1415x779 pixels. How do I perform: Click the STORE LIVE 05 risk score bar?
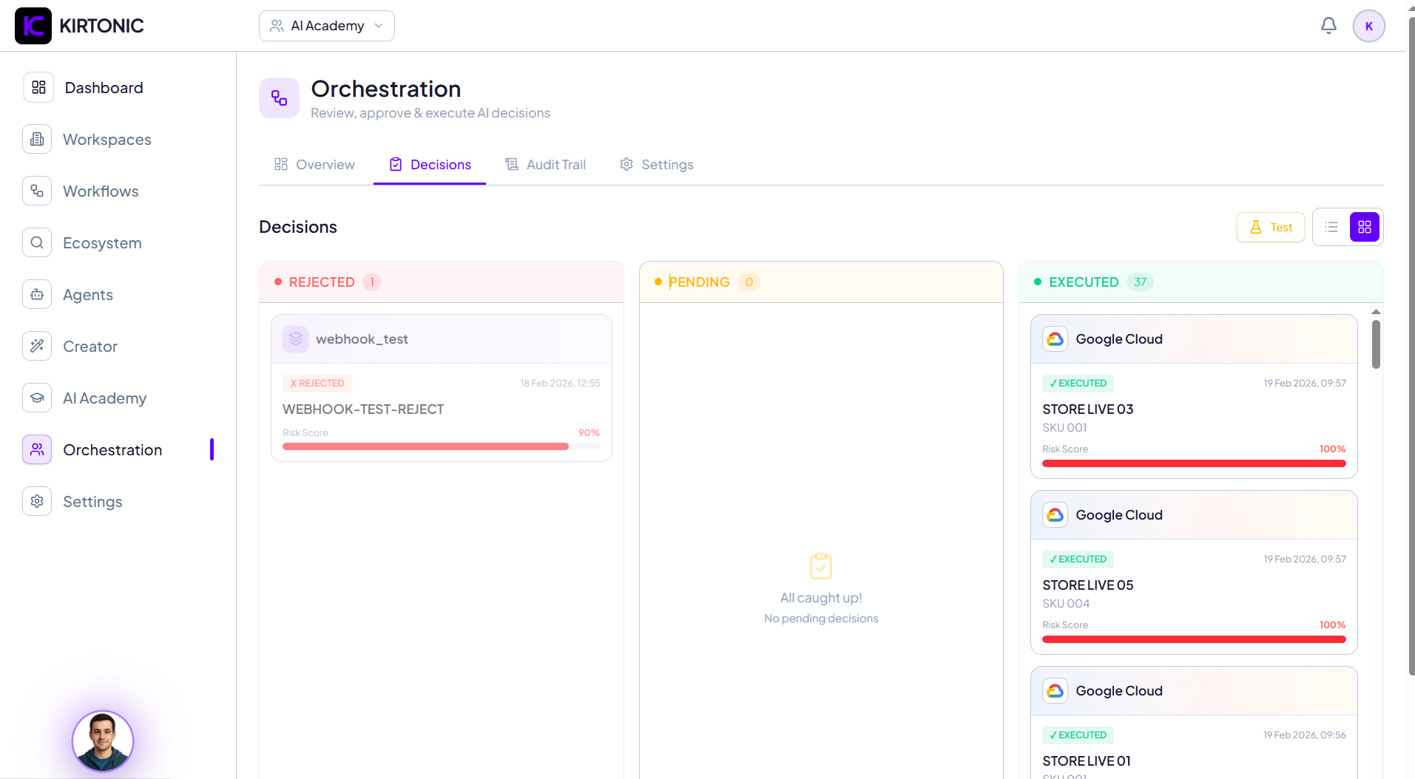(1192, 639)
